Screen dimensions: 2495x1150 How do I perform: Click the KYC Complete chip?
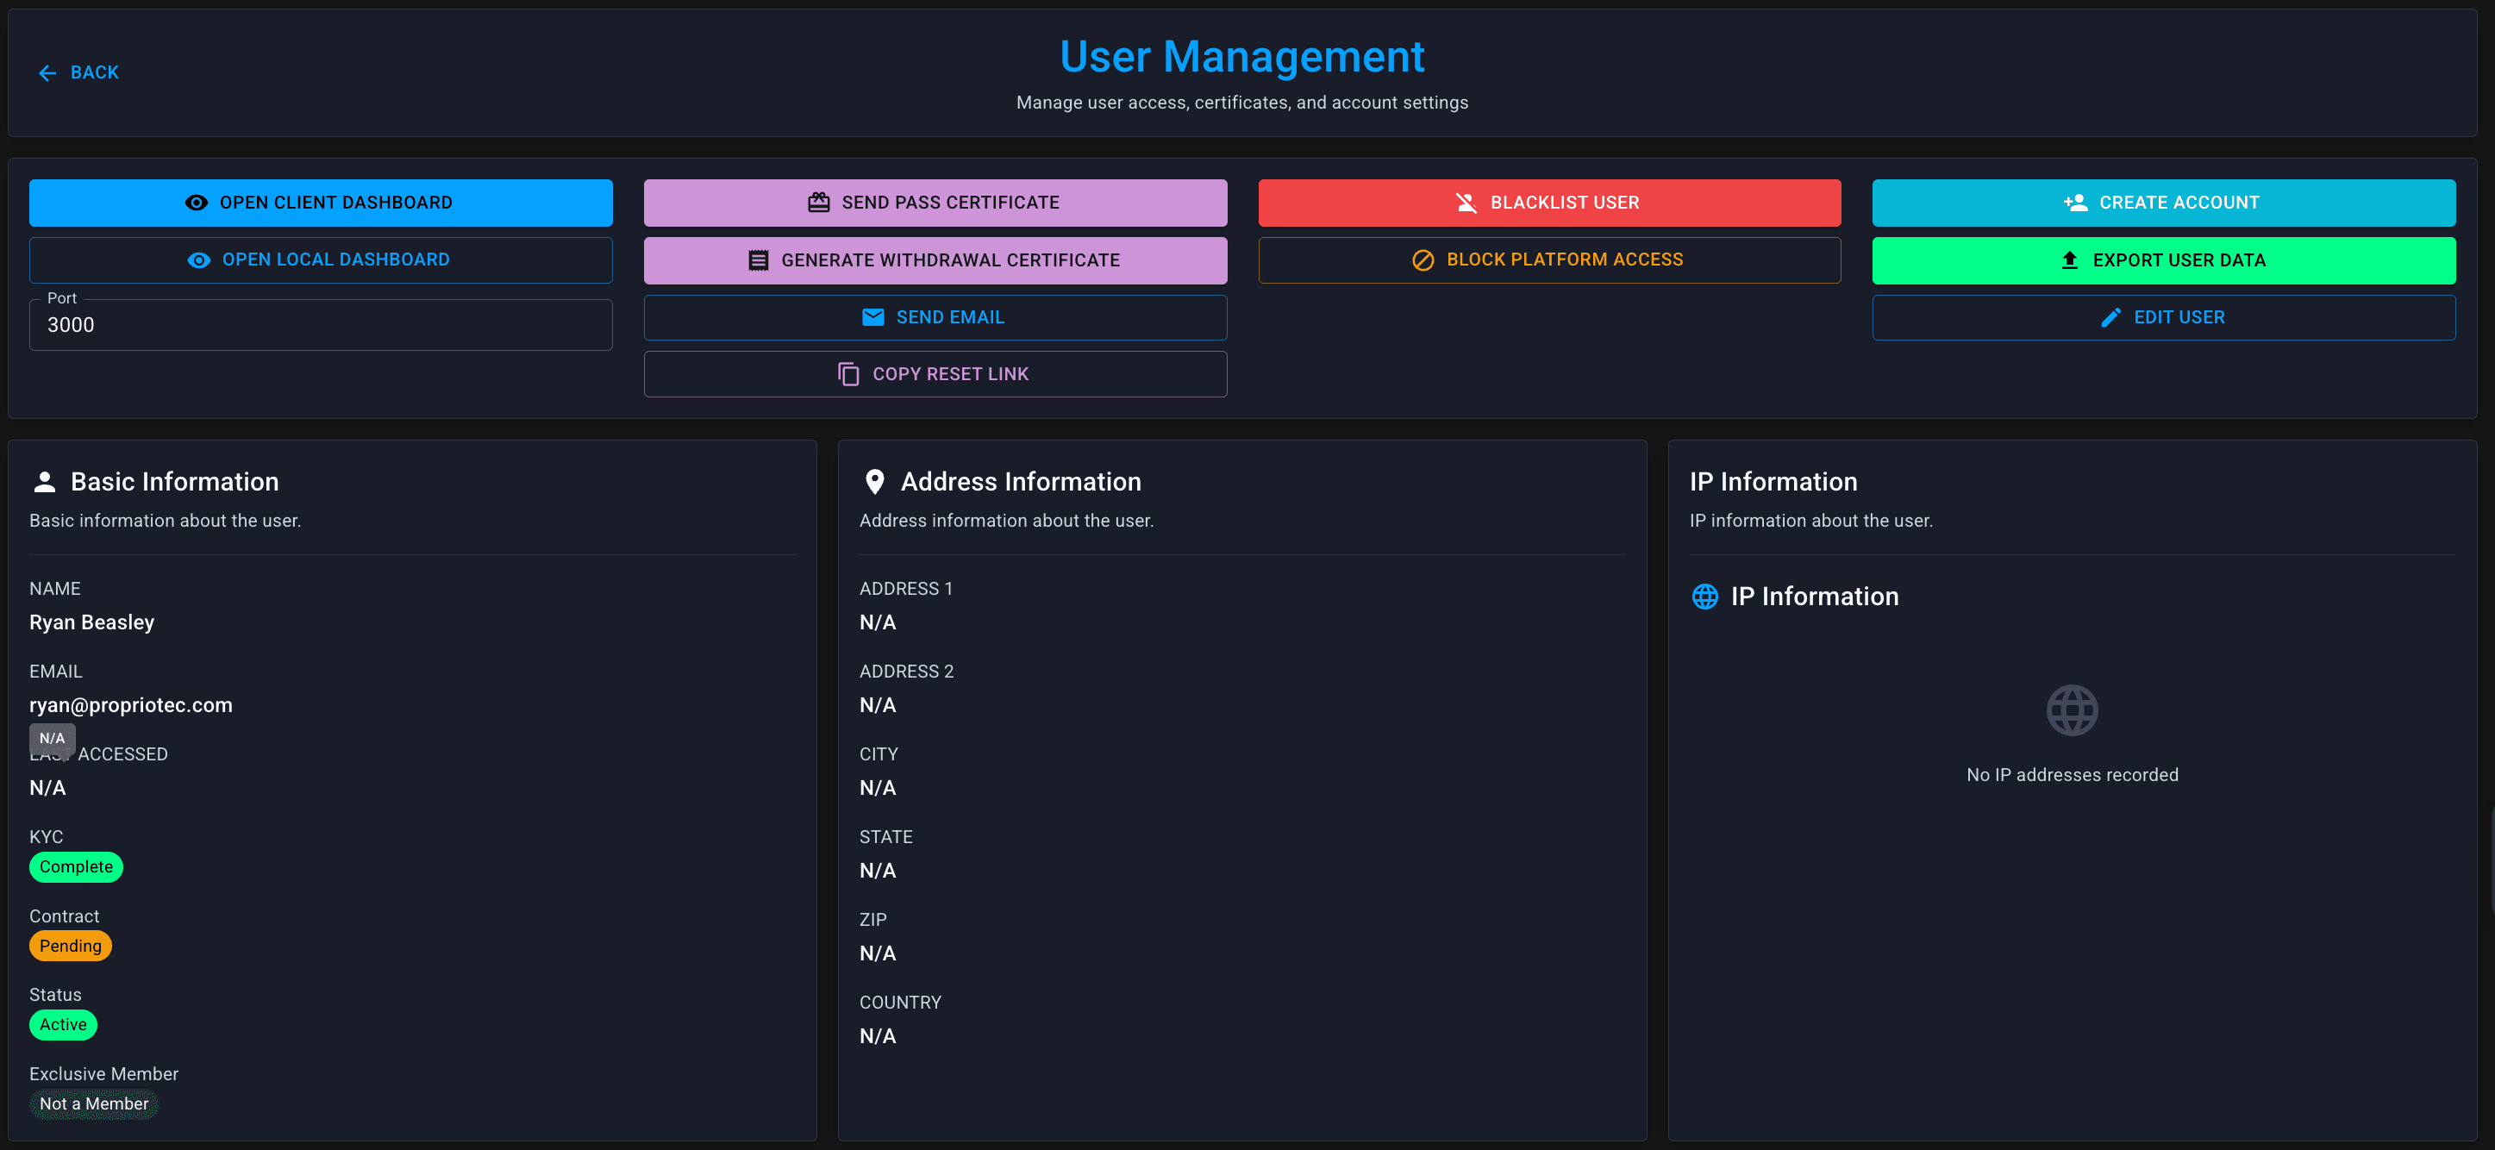[77, 866]
